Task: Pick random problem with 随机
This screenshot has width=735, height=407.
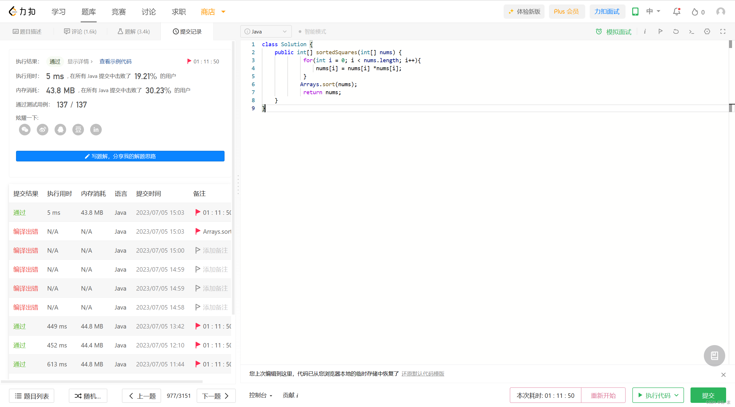Action: pos(88,396)
